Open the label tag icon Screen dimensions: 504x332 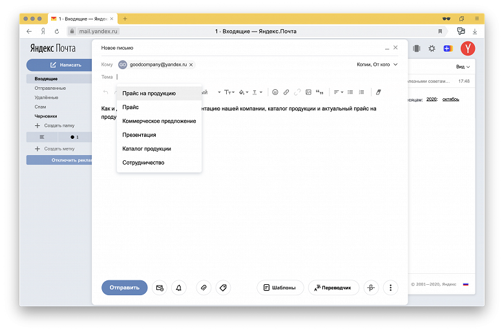click(x=223, y=287)
